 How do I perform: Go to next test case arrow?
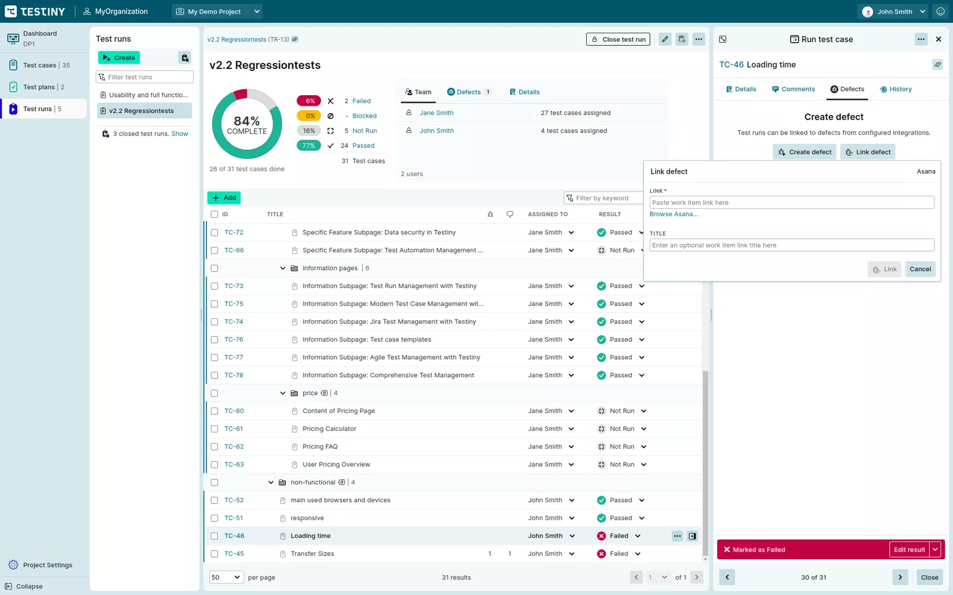900,577
